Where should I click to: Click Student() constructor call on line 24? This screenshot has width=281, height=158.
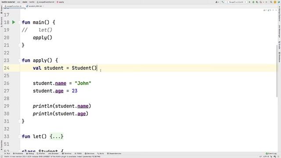click(x=84, y=68)
